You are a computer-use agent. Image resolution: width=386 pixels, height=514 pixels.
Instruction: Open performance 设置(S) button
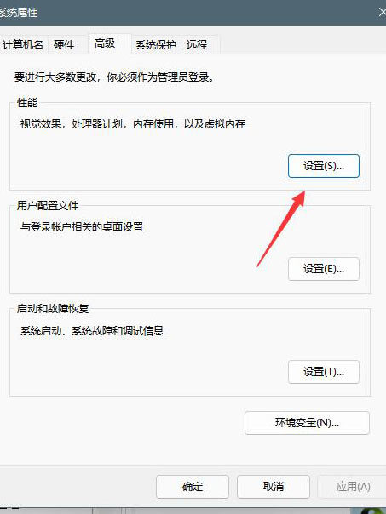[324, 166]
